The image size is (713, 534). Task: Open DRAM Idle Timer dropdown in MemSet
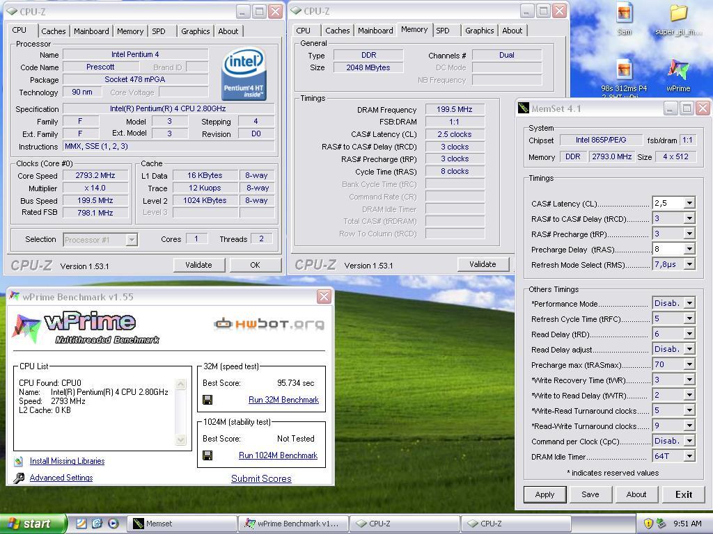689,456
